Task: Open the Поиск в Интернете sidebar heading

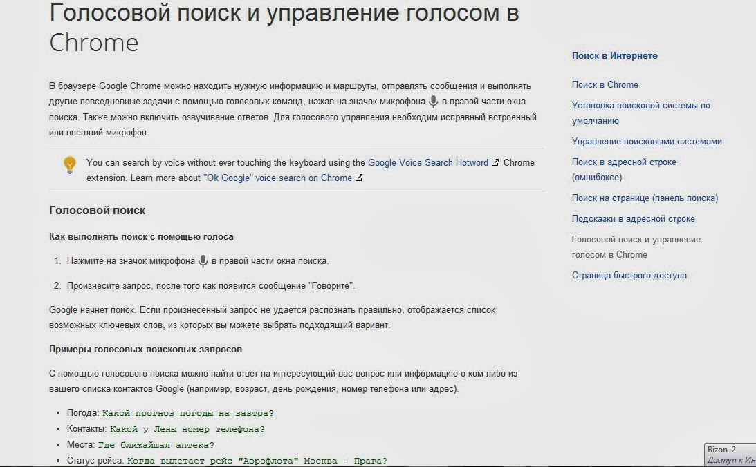Action: [615, 55]
